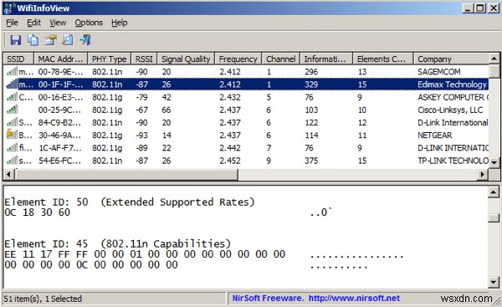Select the TP-LINK TECHNOLOGIES row
The width and height of the screenshot is (502, 307).
point(246,161)
